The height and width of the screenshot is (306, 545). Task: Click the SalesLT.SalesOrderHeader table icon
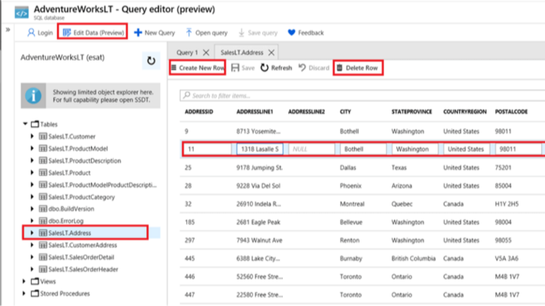pos(43,269)
